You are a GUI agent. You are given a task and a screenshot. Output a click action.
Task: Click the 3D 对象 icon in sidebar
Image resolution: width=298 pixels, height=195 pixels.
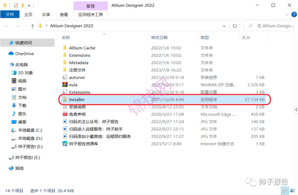tap(14, 73)
